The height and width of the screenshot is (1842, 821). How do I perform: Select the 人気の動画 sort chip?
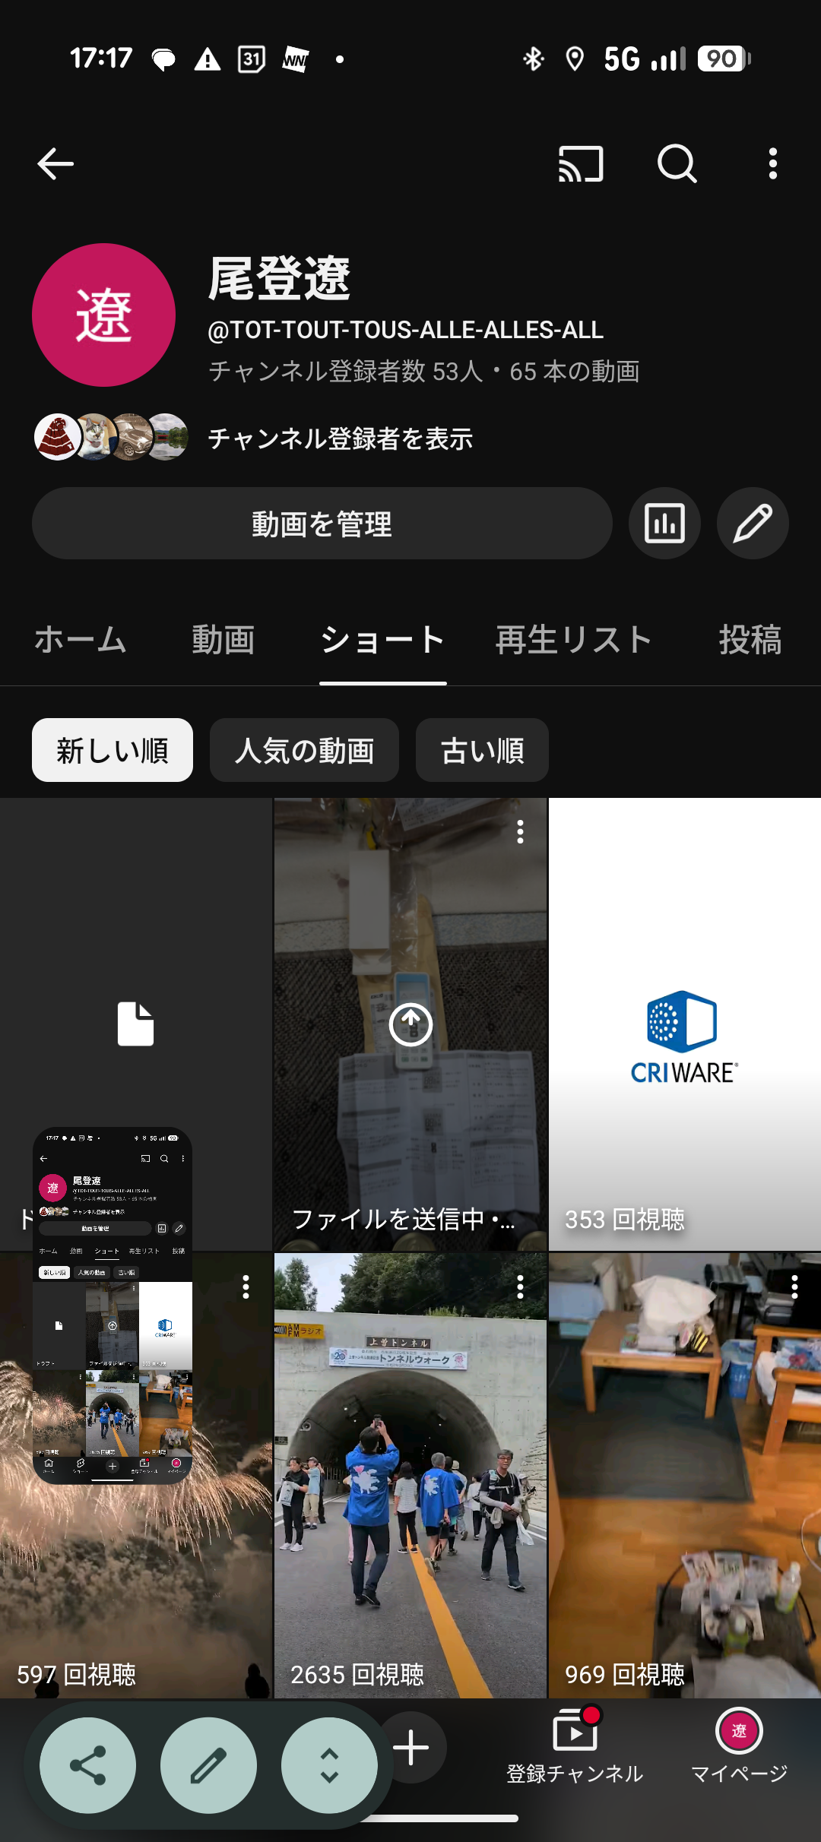pyautogui.click(x=304, y=751)
